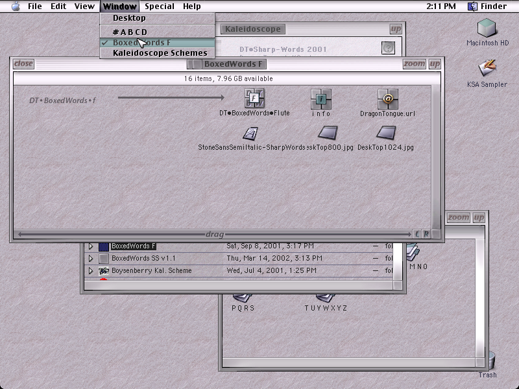Open the M N O folder

tap(412, 253)
